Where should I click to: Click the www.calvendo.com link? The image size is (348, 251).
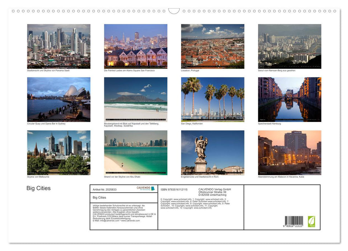click(130, 221)
